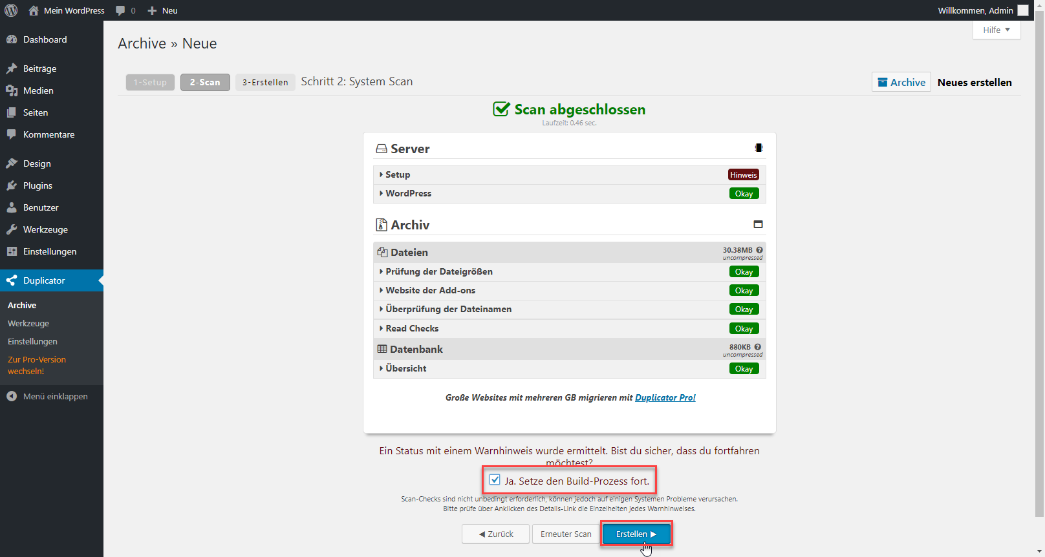1045x557 pixels.
Task: Click the WordPress logo icon
Action: [x=11, y=10]
